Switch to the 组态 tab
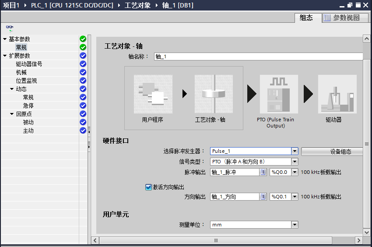 click(306, 18)
